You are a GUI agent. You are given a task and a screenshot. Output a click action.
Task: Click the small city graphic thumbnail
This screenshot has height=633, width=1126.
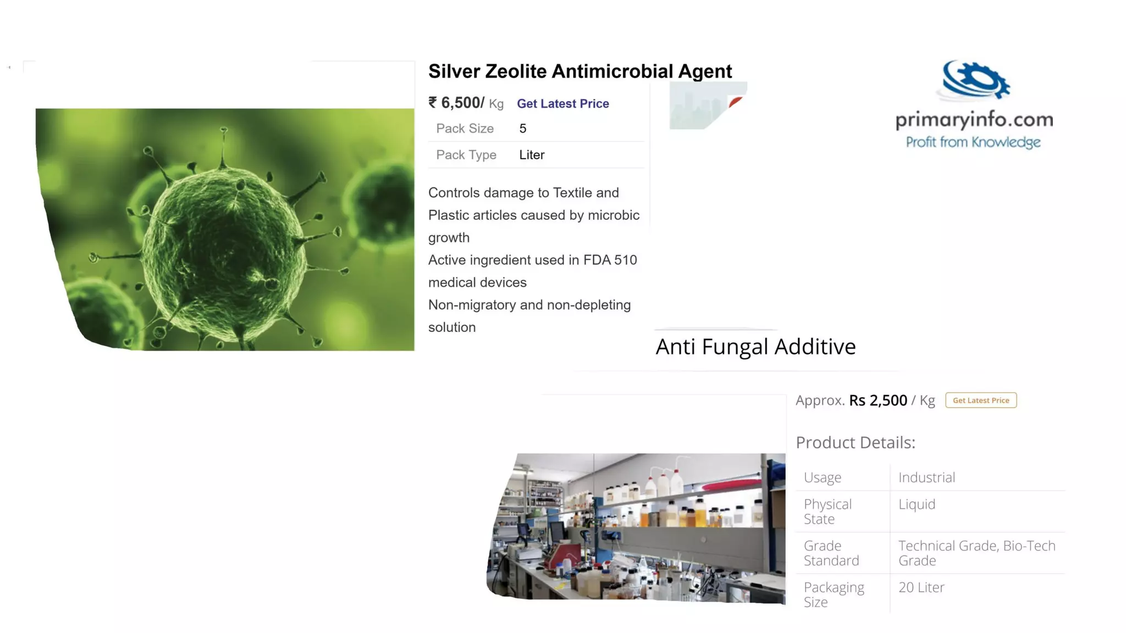(708, 105)
